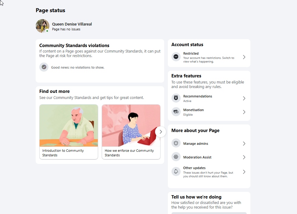Image resolution: width=297 pixels, height=214 pixels.
Task: Open Other updates chevron arrow
Action: [244, 172]
